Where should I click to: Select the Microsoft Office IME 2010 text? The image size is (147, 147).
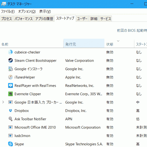coord(35,127)
